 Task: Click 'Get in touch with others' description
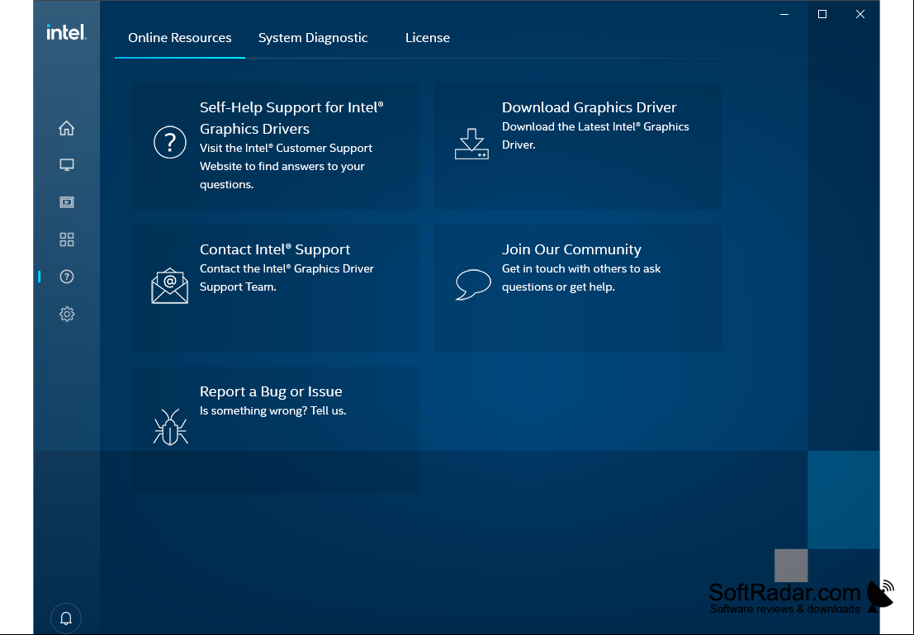[581, 277]
